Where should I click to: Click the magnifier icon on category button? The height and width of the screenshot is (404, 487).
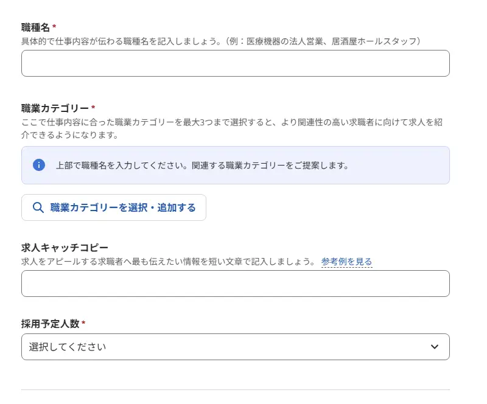[38, 207]
